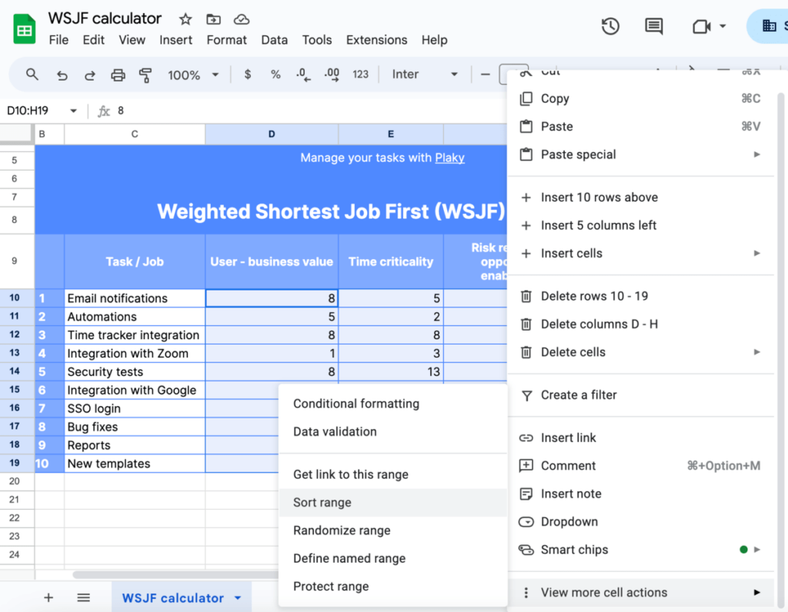Open version history
788x612 pixels.
[x=610, y=25]
